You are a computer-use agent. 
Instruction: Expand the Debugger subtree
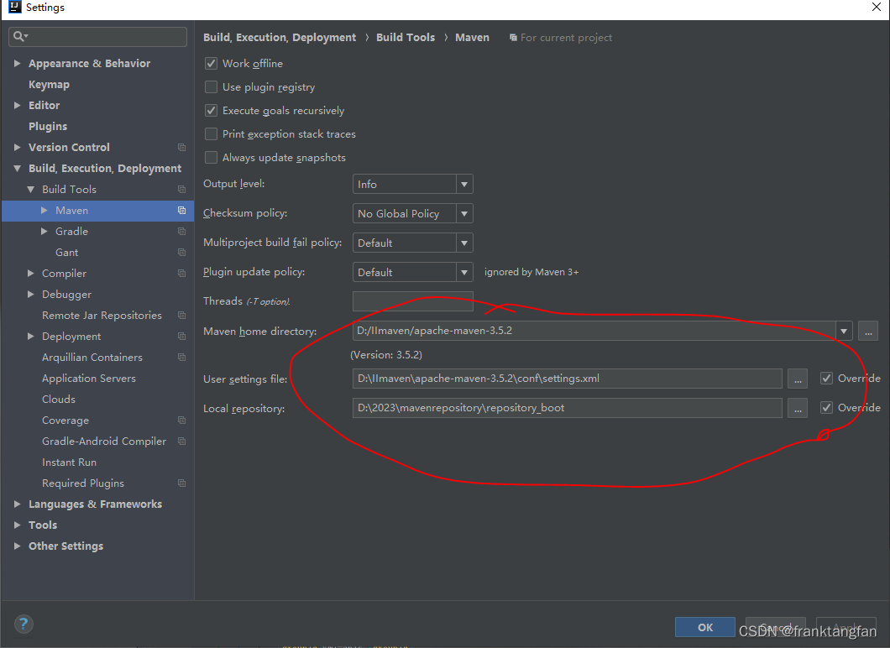[x=31, y=295]
